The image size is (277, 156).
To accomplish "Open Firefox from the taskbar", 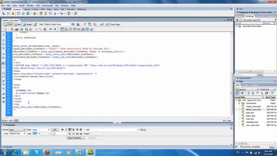I will coord(47,152).
